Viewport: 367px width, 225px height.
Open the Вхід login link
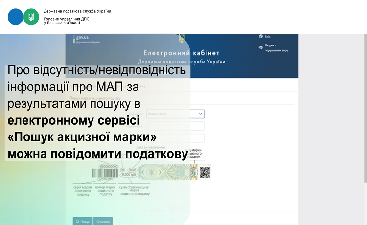(x=267, y=36)
